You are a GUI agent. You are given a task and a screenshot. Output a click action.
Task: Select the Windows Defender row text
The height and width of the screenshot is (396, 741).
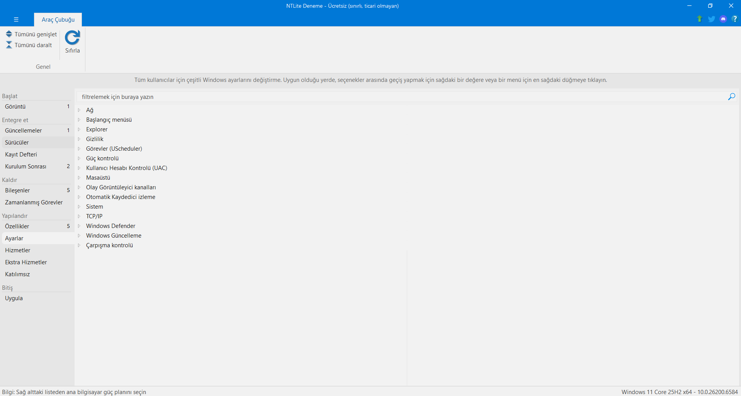pos(110,226)
